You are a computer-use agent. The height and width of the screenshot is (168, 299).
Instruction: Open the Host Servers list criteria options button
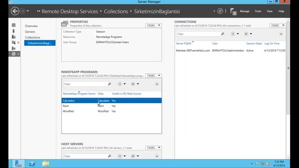pos(121,156)
